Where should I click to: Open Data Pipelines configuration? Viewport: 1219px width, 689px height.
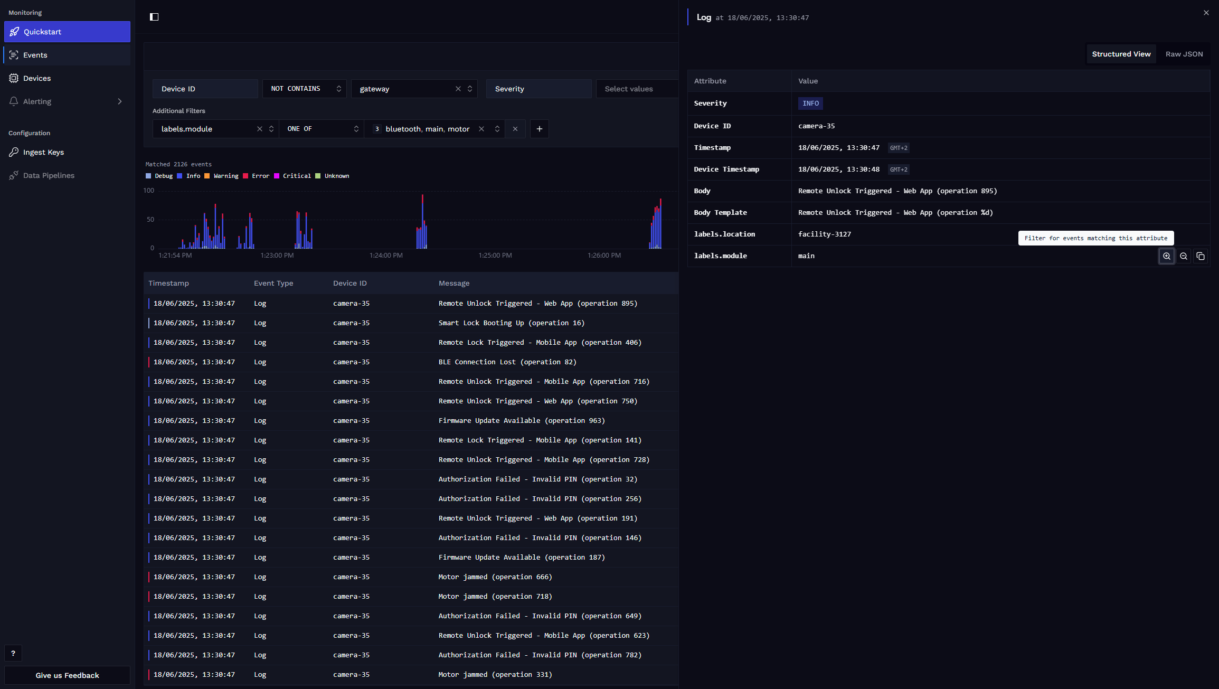click(67, 175)
